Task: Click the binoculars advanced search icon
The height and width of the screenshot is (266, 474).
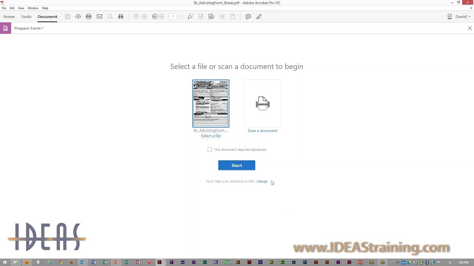Action: (x=121, y=17)
